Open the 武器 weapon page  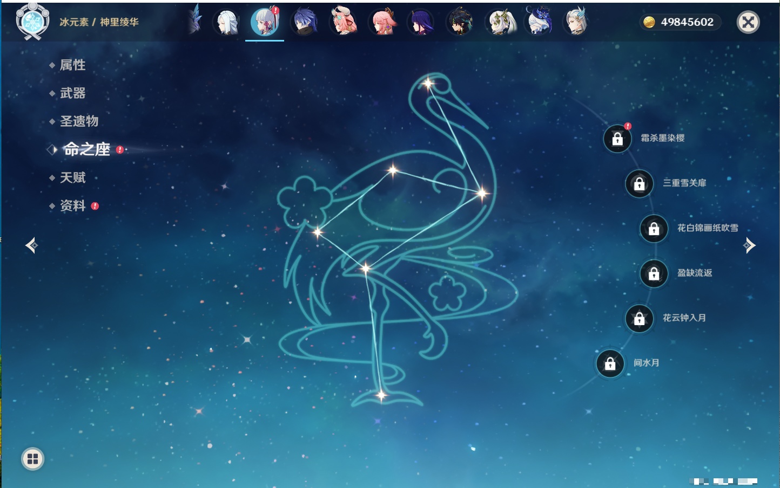(x=72, y=93)
